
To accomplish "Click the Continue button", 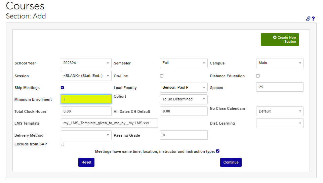I will tap(231, 162).
